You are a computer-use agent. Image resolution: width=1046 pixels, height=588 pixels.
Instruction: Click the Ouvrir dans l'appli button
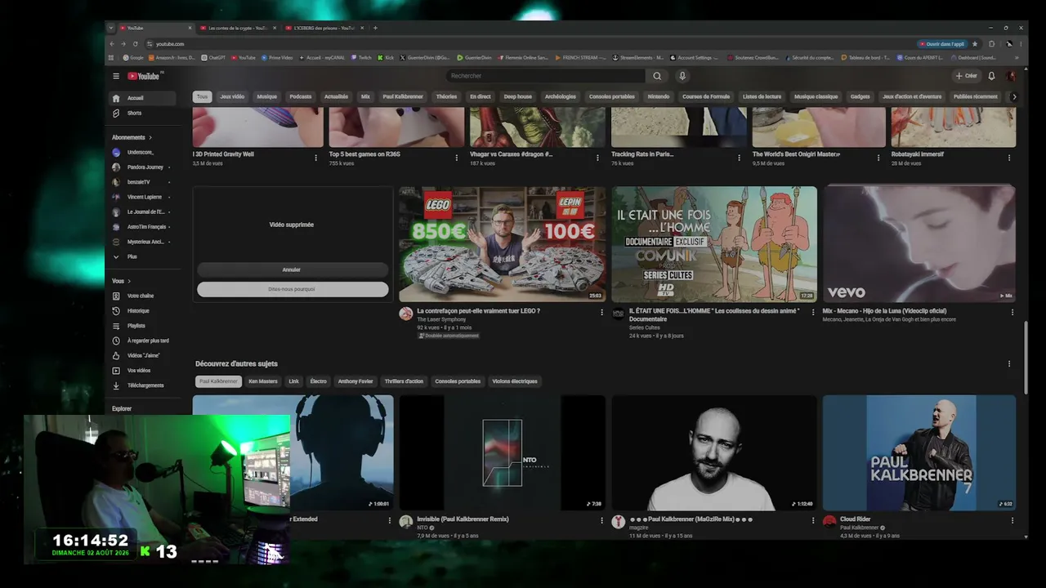[x=942, y=44]
